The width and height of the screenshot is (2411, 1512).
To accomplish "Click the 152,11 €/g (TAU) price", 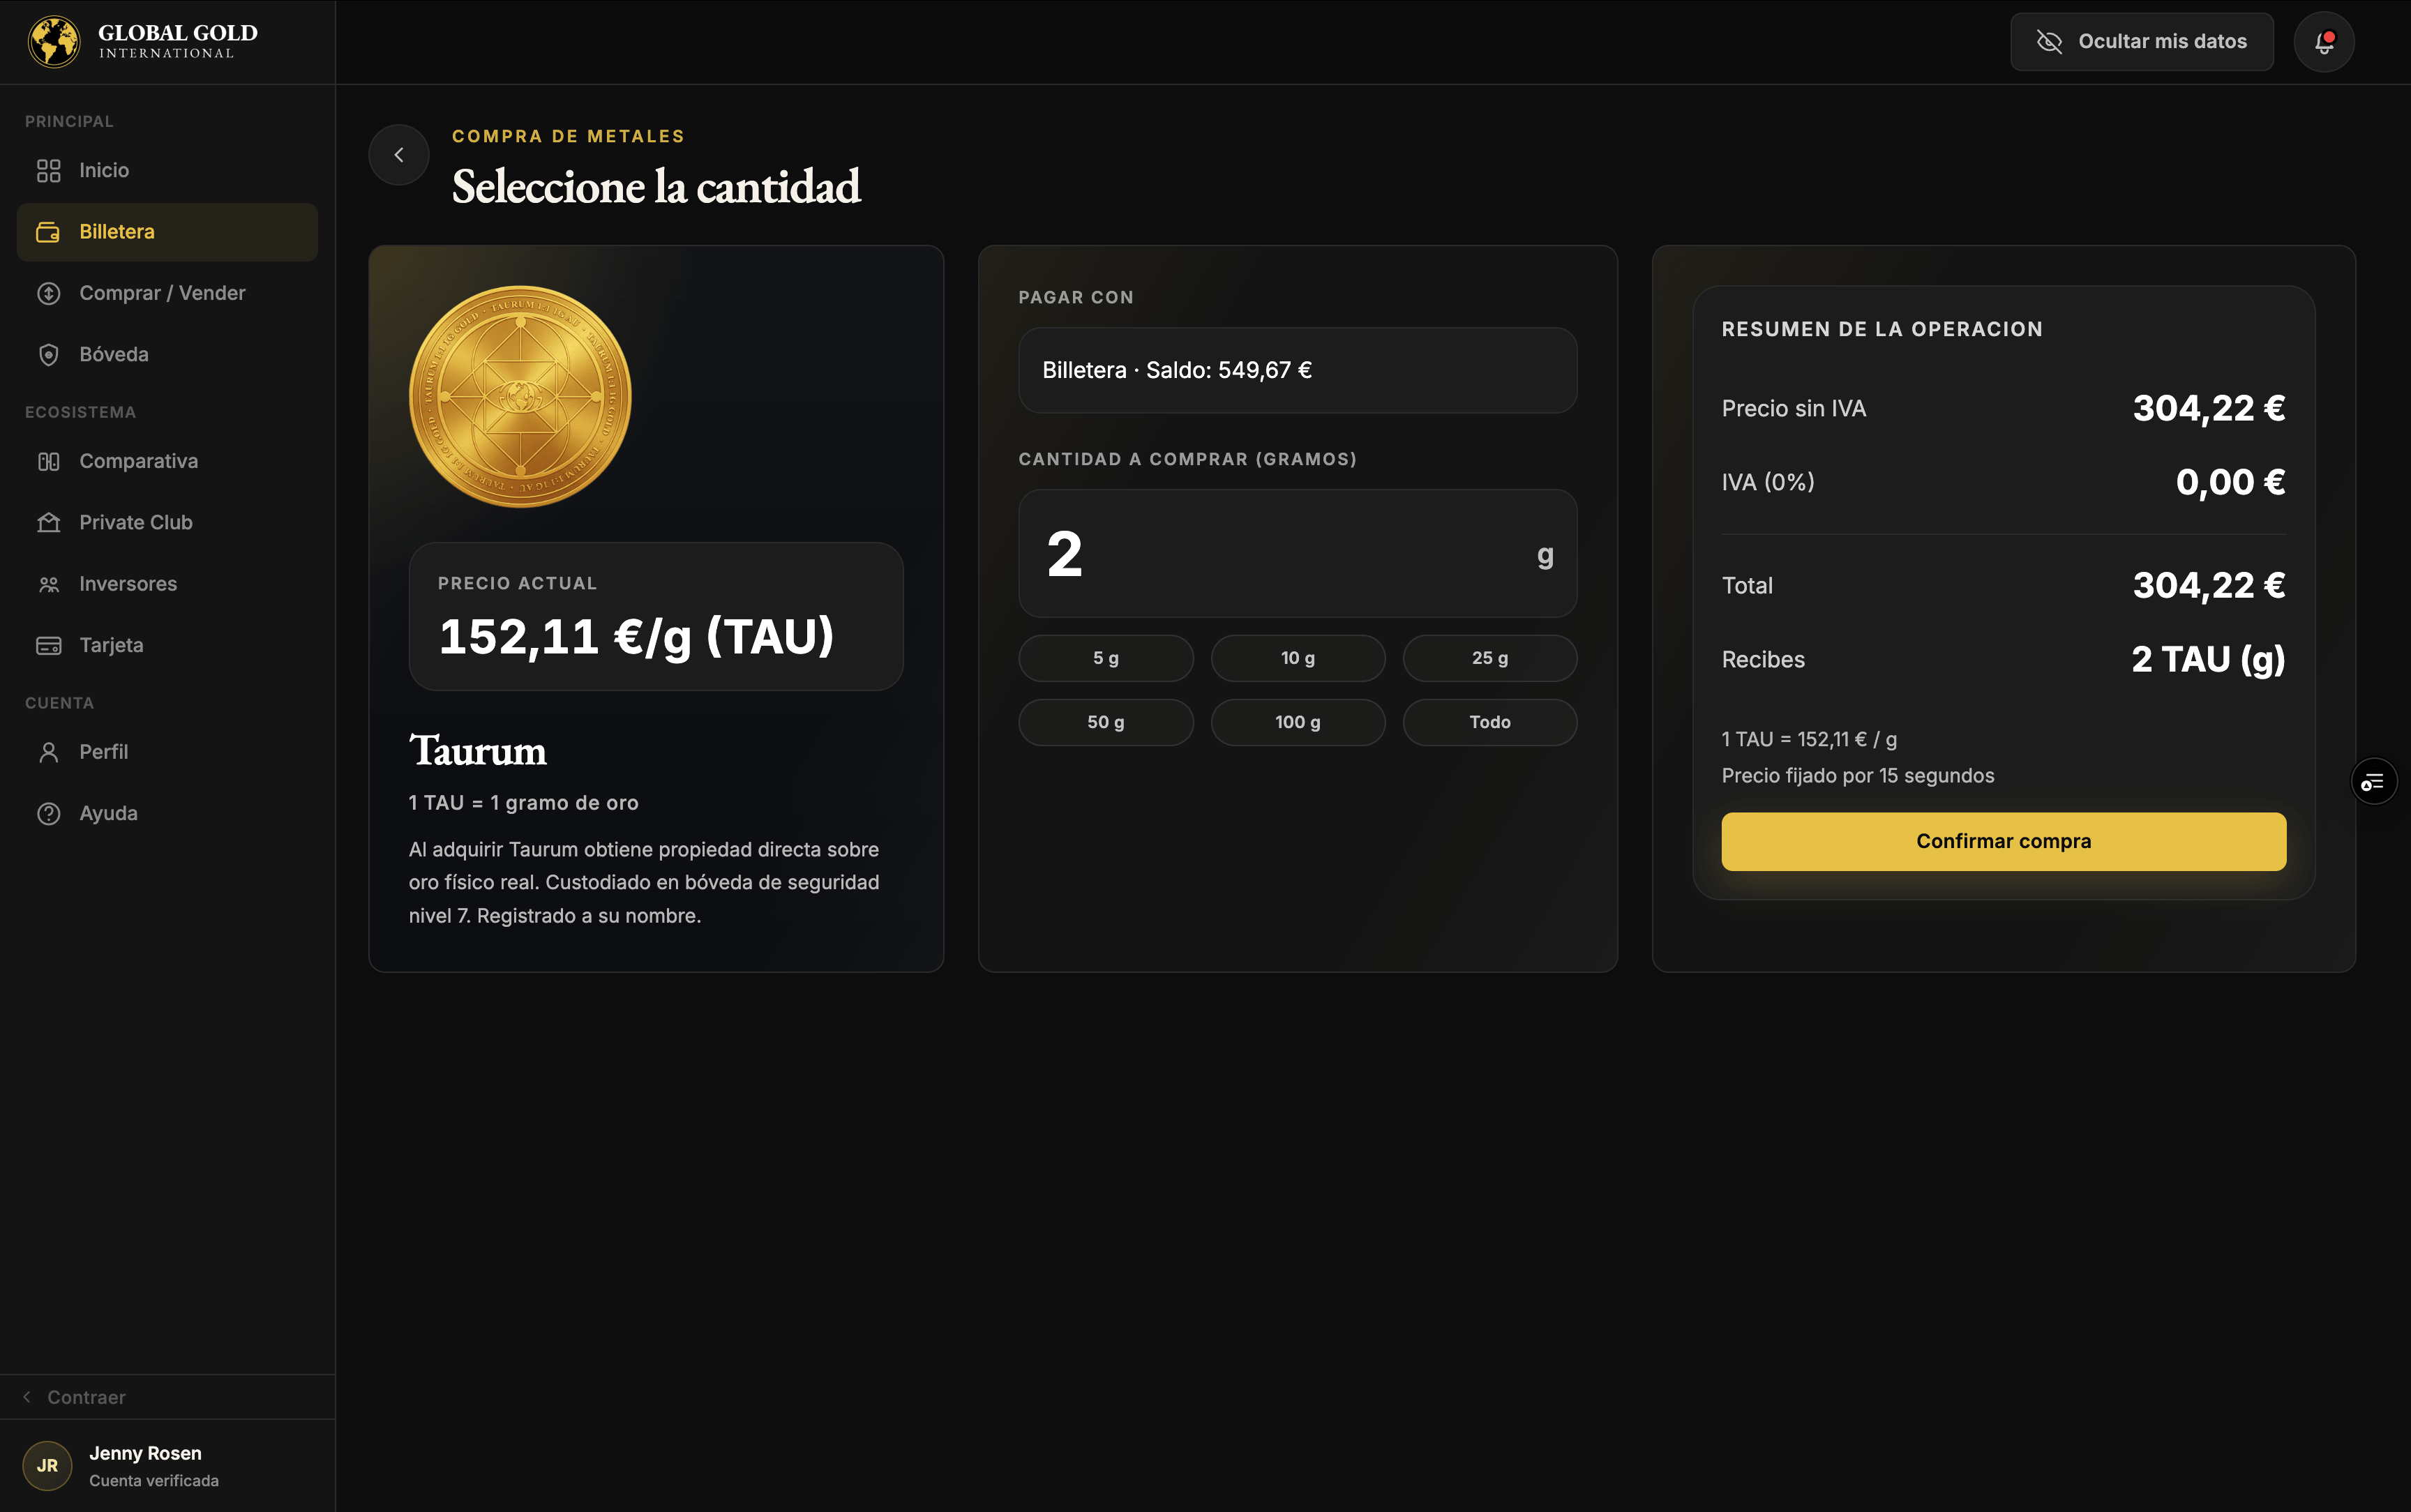I will [x=636, y=637].
